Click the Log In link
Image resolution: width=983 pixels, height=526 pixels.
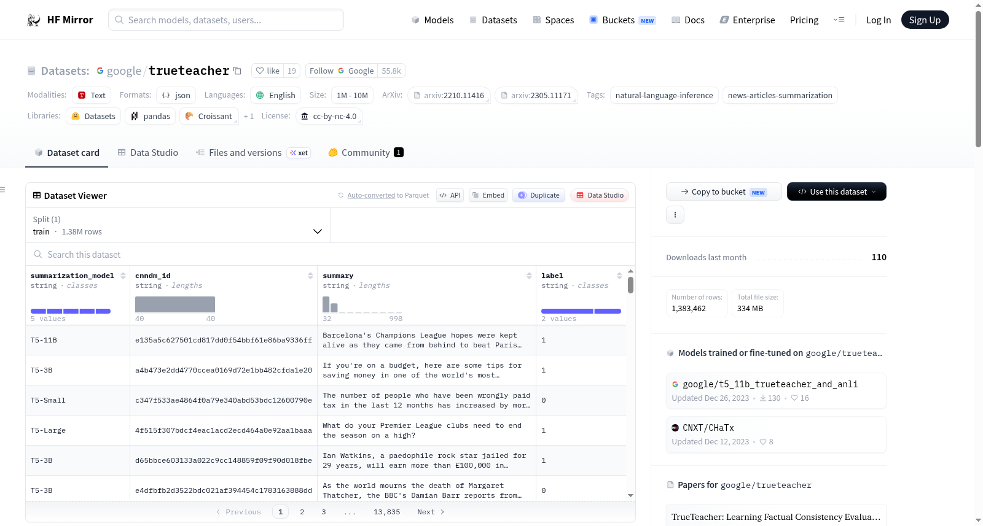point(879,20)
